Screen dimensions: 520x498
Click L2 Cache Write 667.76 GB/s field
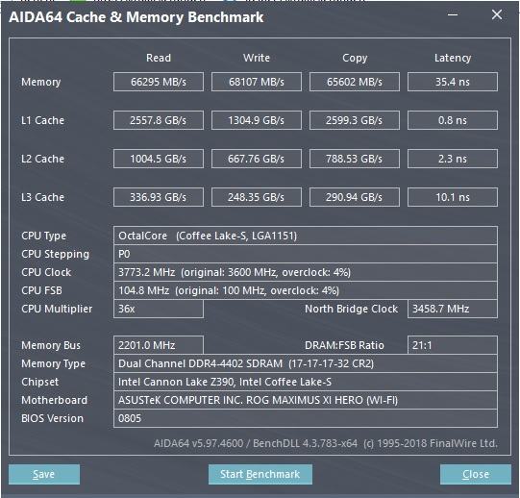257,159
